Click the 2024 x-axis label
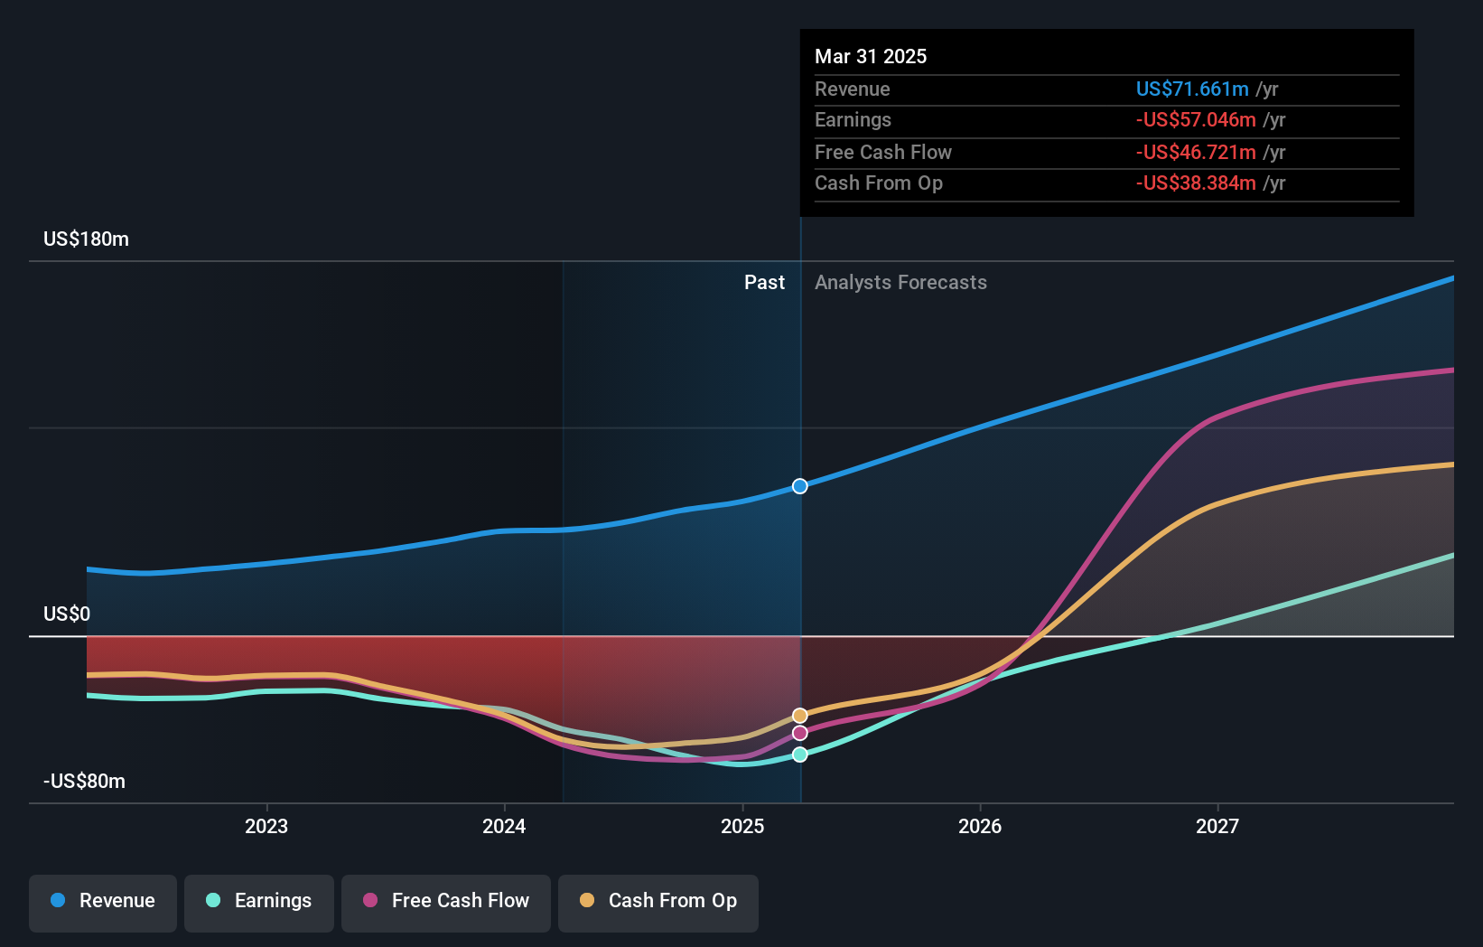The width and height of the screenshot is (1483, 947). (x=504, y=826)
